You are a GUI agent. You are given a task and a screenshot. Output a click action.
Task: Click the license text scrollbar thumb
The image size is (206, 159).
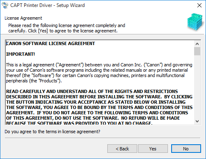(x=197, y=51)
